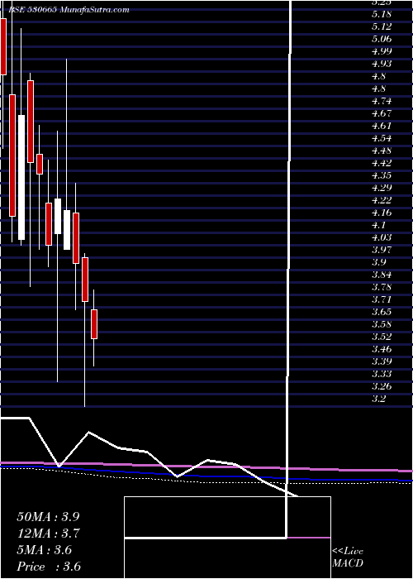Click the tallest white candlestick body
The width and height of the screenshot is (413, 579).
pos(21,177)
